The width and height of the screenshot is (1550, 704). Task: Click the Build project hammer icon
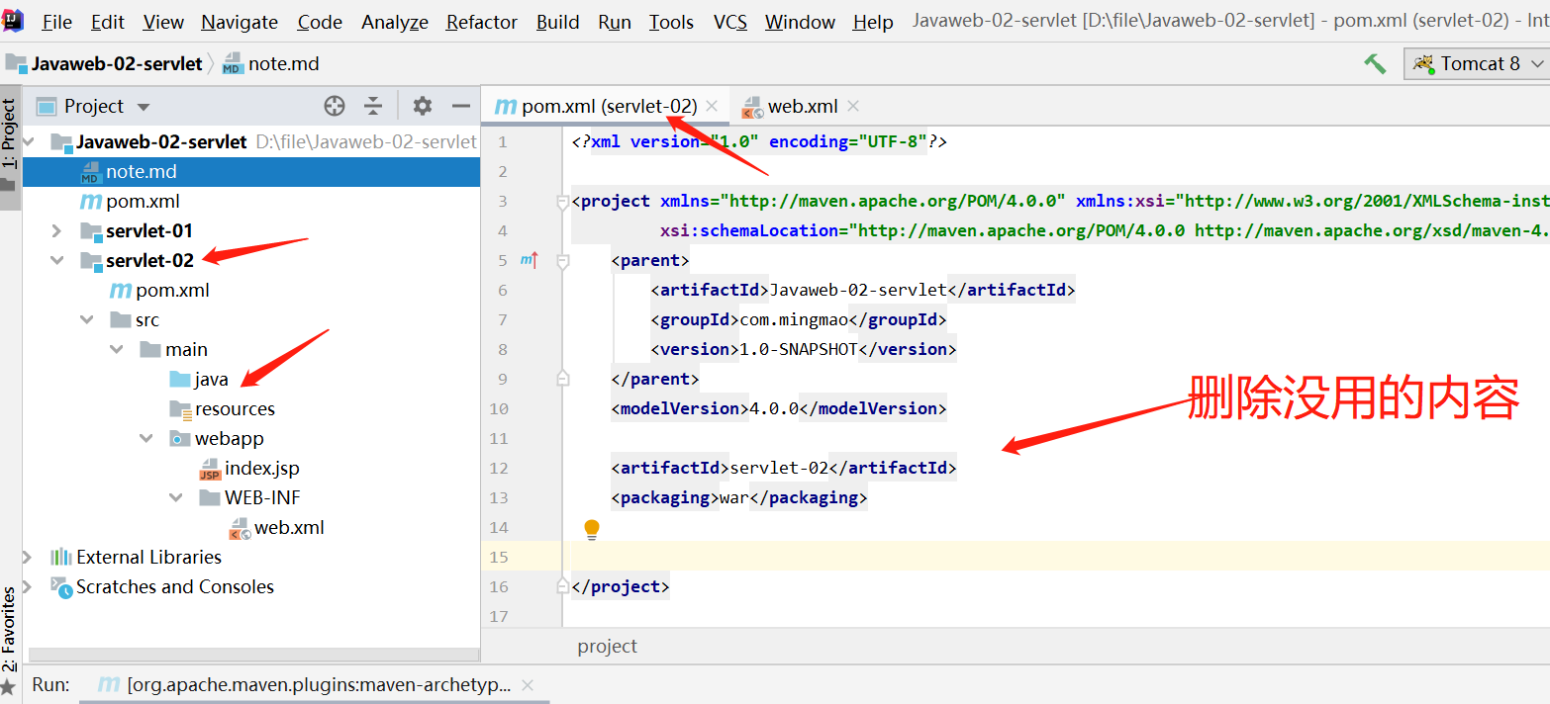1375,63
